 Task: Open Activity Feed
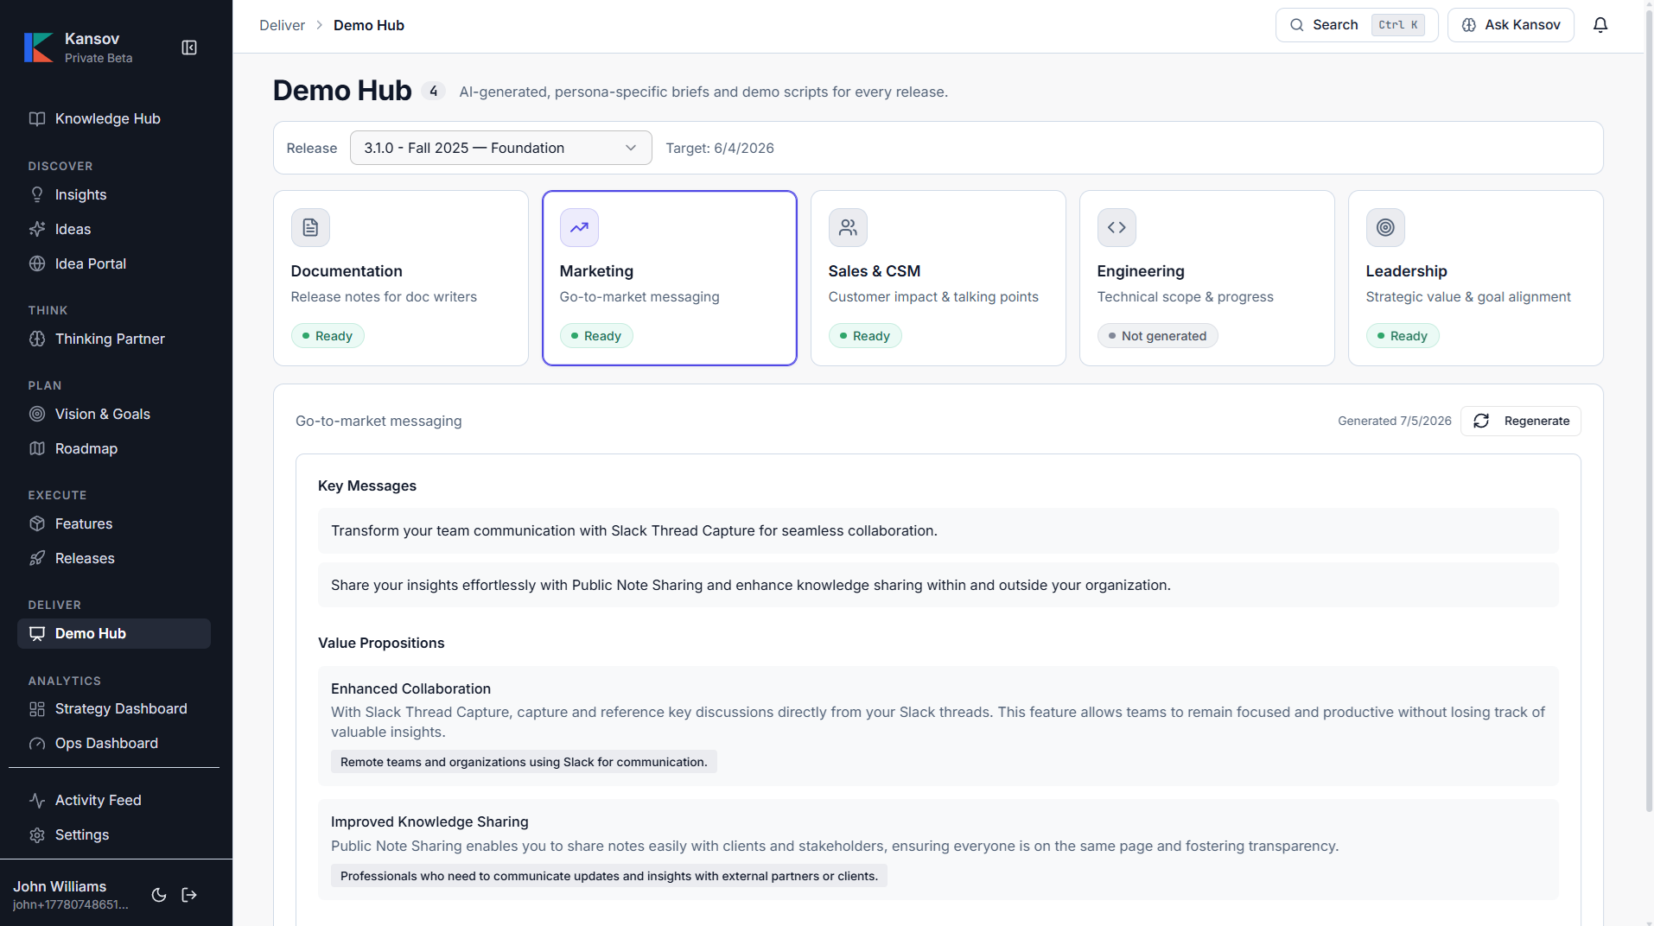click(114, 801)
